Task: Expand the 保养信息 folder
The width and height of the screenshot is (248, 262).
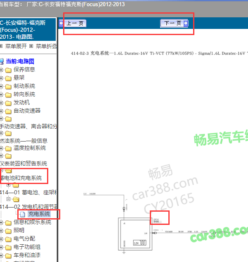Action: pos(1,70)
